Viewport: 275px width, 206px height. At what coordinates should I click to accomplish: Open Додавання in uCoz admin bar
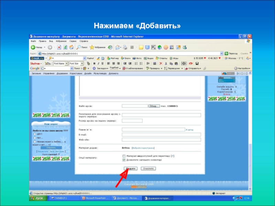[62, 73]
